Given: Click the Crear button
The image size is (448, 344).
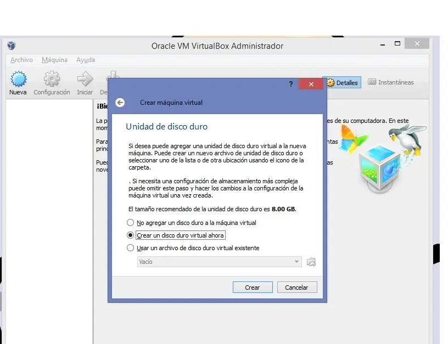Looking at the screenshot, I should pyautogui.click(x=253, y=287).
